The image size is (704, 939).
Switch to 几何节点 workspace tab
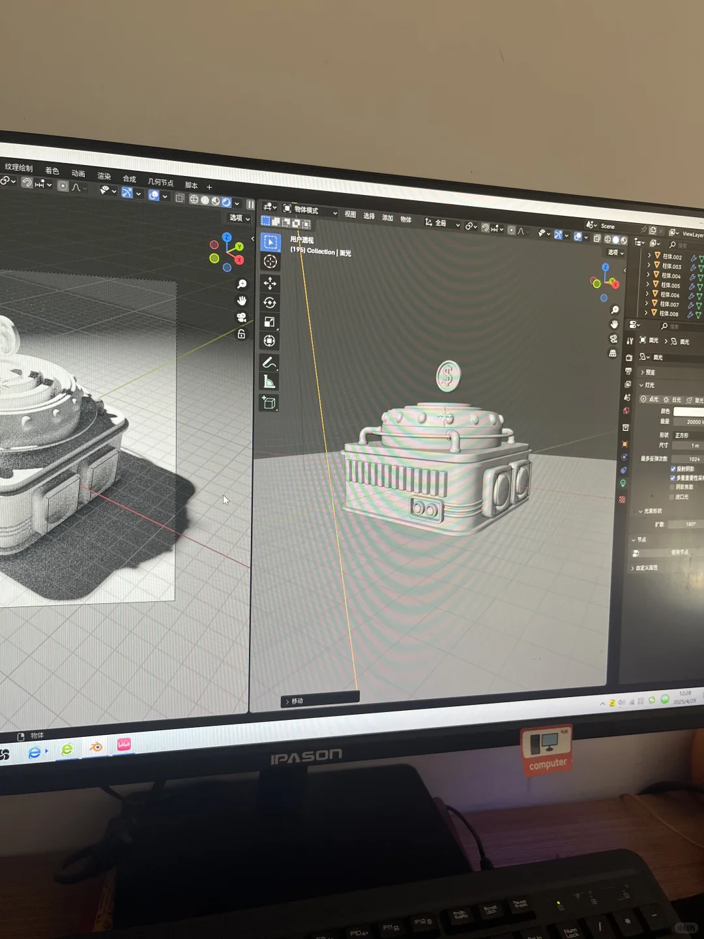pos(161,182)
